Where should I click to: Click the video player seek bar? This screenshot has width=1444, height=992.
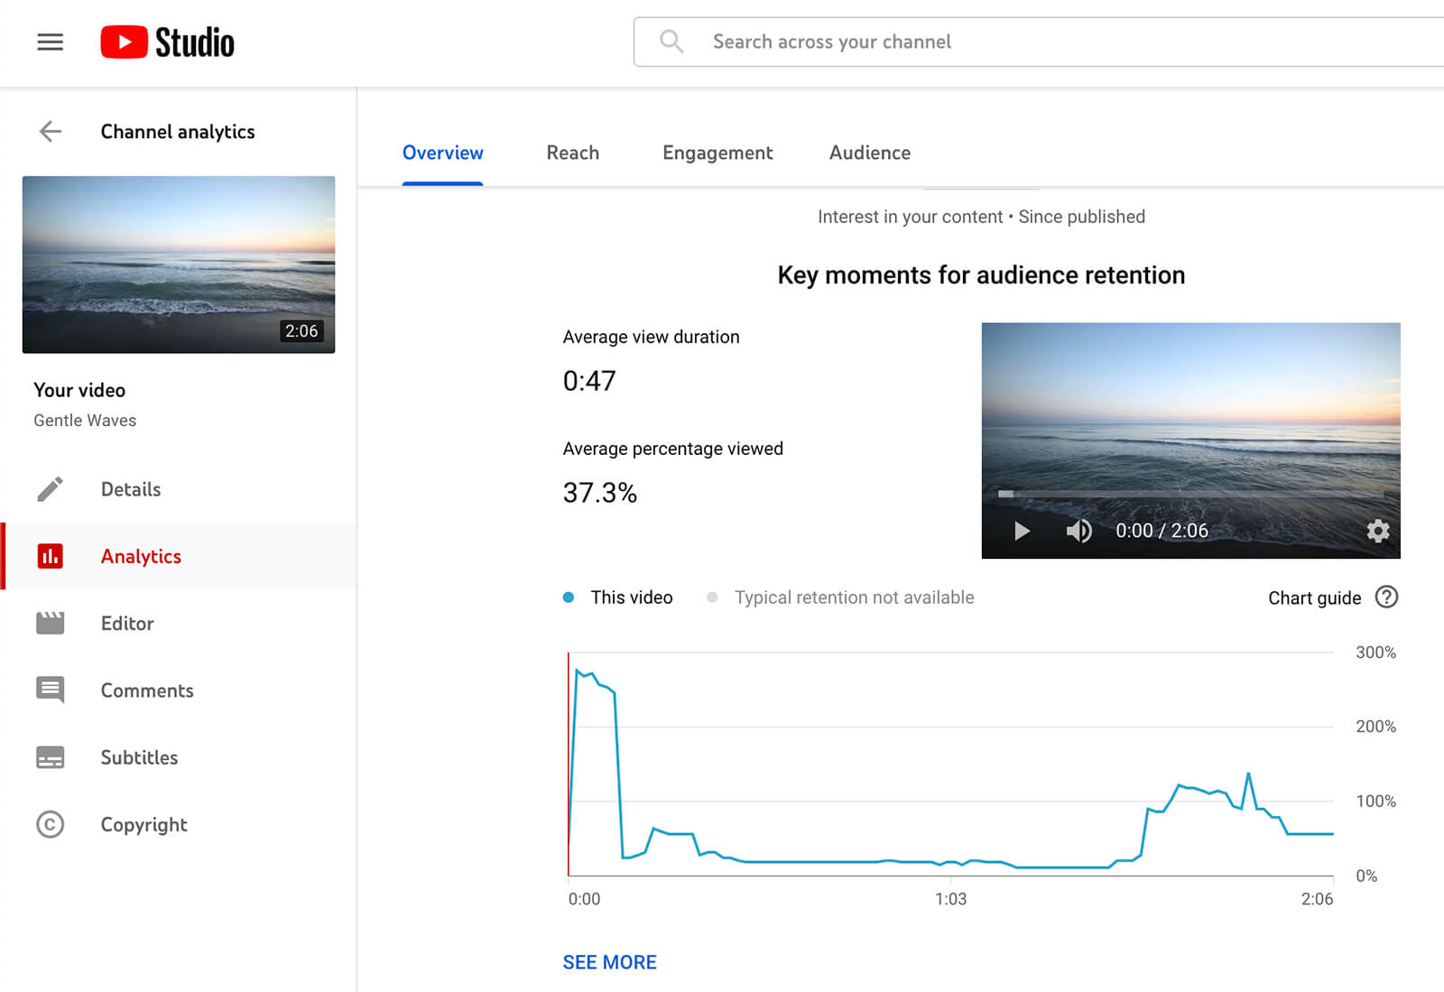1191,494
